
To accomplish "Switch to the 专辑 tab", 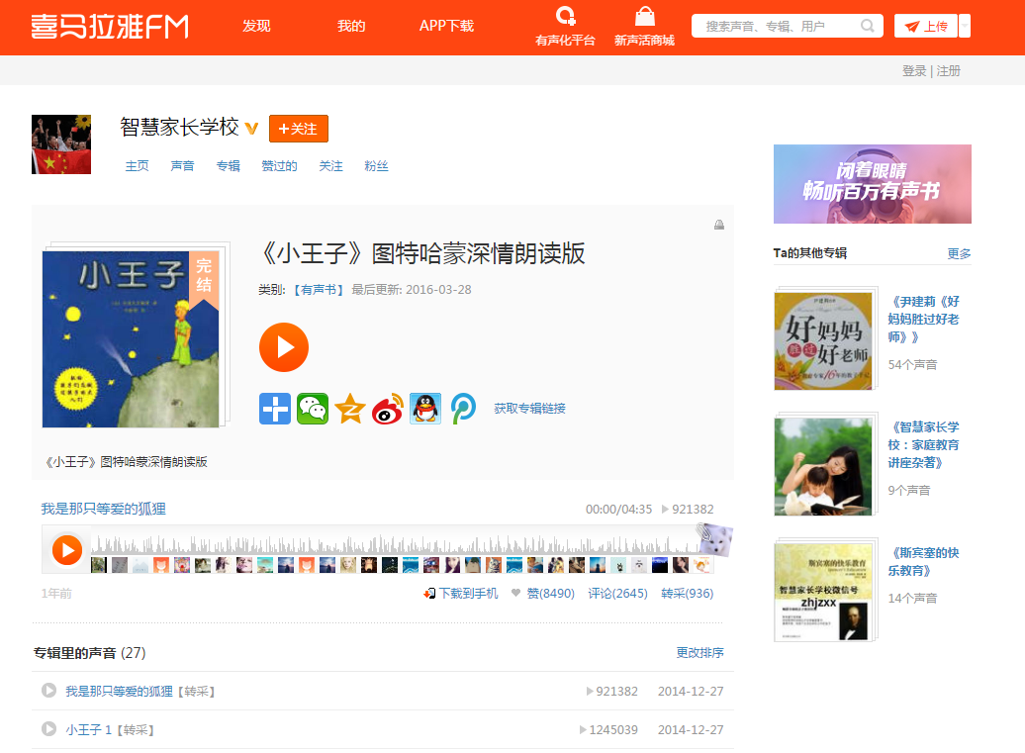I will coord(230,165).
